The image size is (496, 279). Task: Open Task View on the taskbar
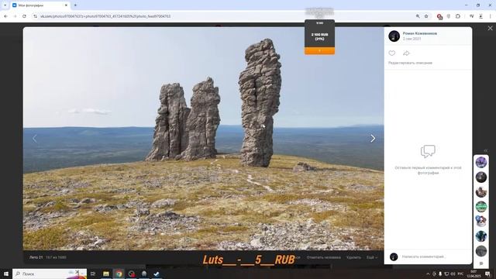click(x=93, y=274)
